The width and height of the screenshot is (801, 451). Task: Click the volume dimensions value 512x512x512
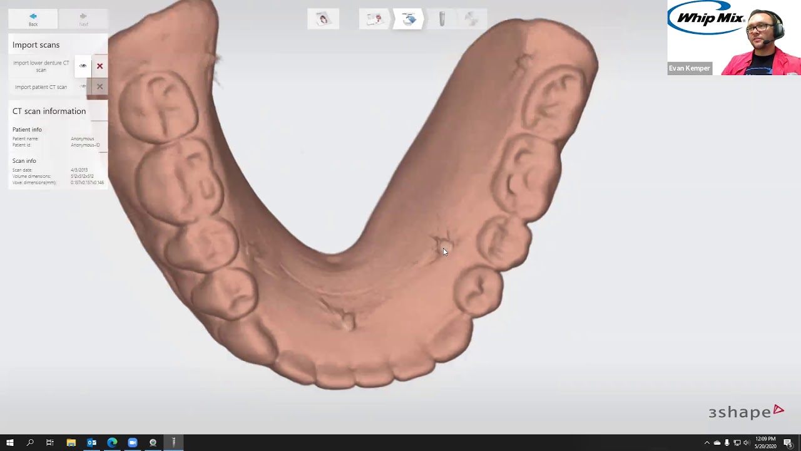coord(82,176)
